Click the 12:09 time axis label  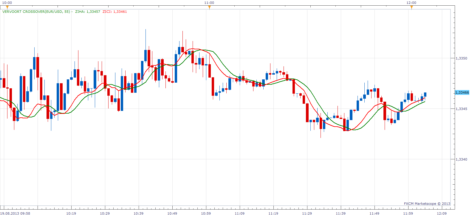pyautogui.click(x=442, y=213)
